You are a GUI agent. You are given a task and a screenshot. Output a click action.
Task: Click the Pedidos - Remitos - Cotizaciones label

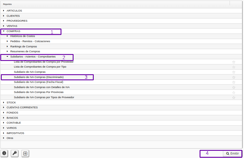(30, 41)
